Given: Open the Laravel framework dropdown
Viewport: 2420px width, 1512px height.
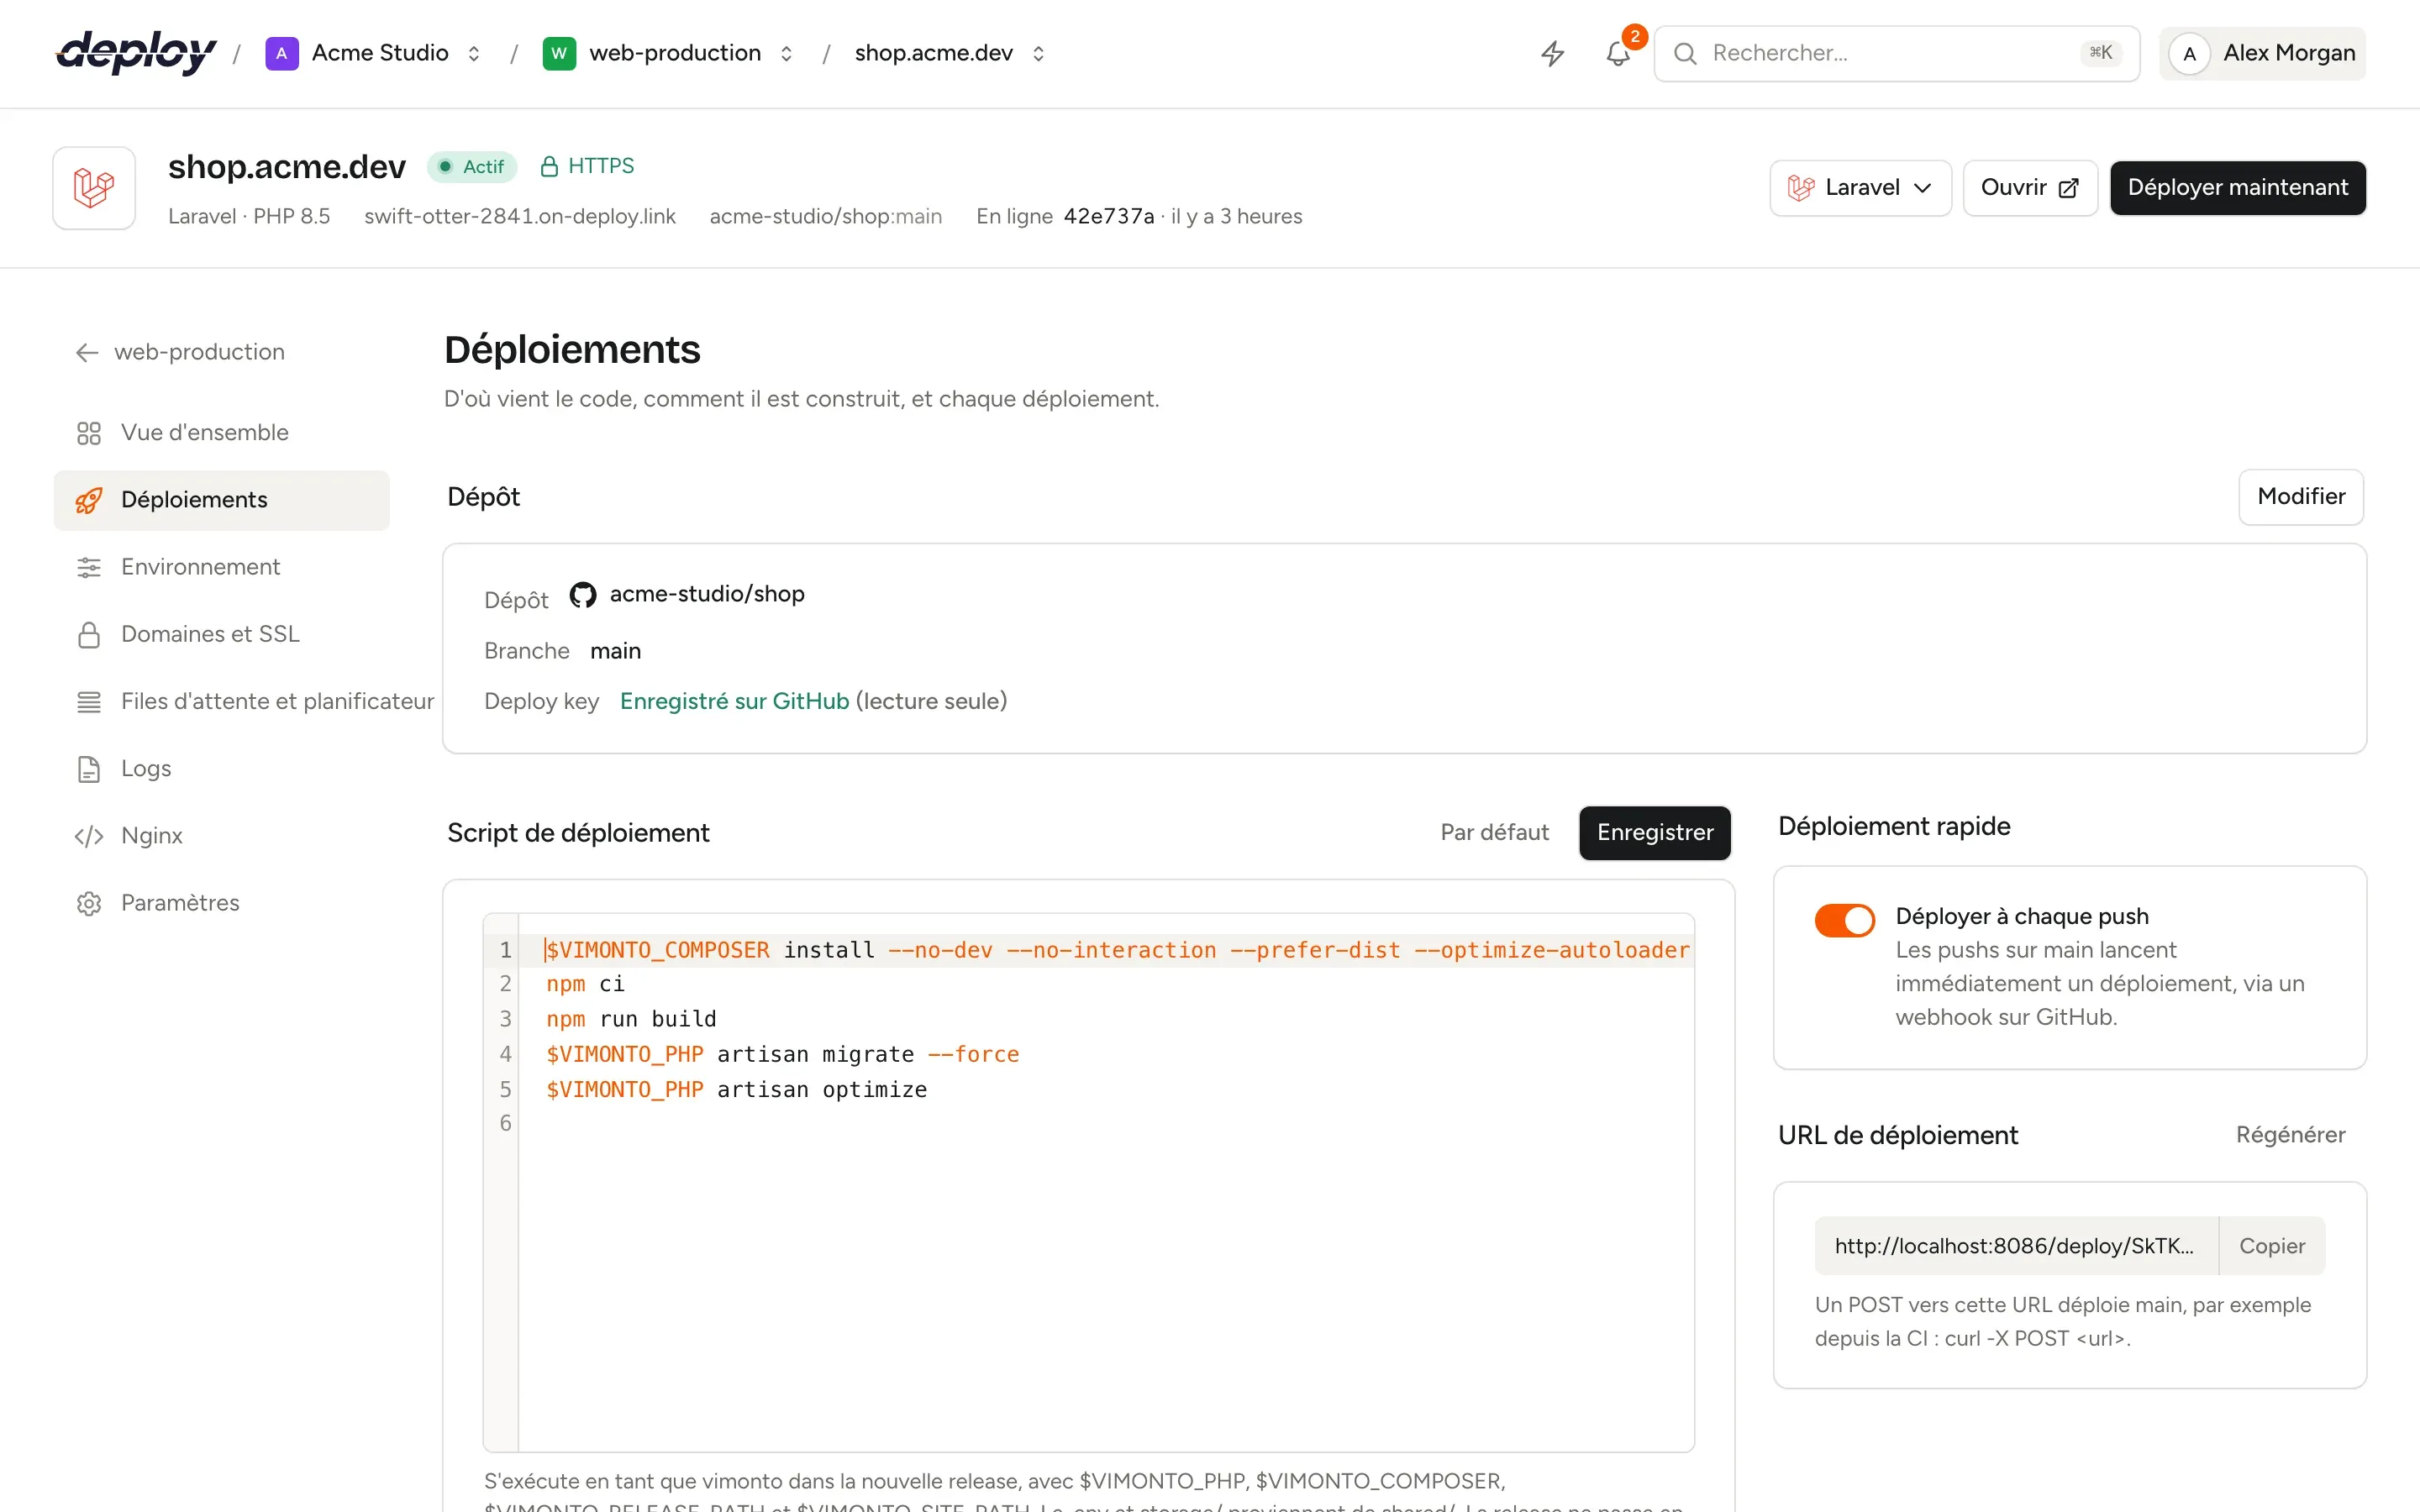Looking at the screenshot, I should [x=1860, y=188].
